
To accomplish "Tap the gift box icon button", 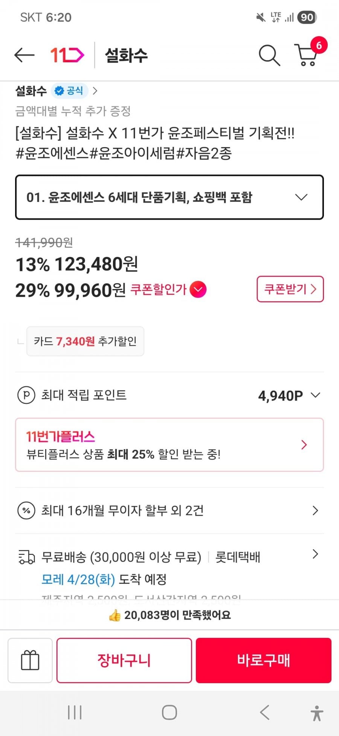I will (30, 660).
